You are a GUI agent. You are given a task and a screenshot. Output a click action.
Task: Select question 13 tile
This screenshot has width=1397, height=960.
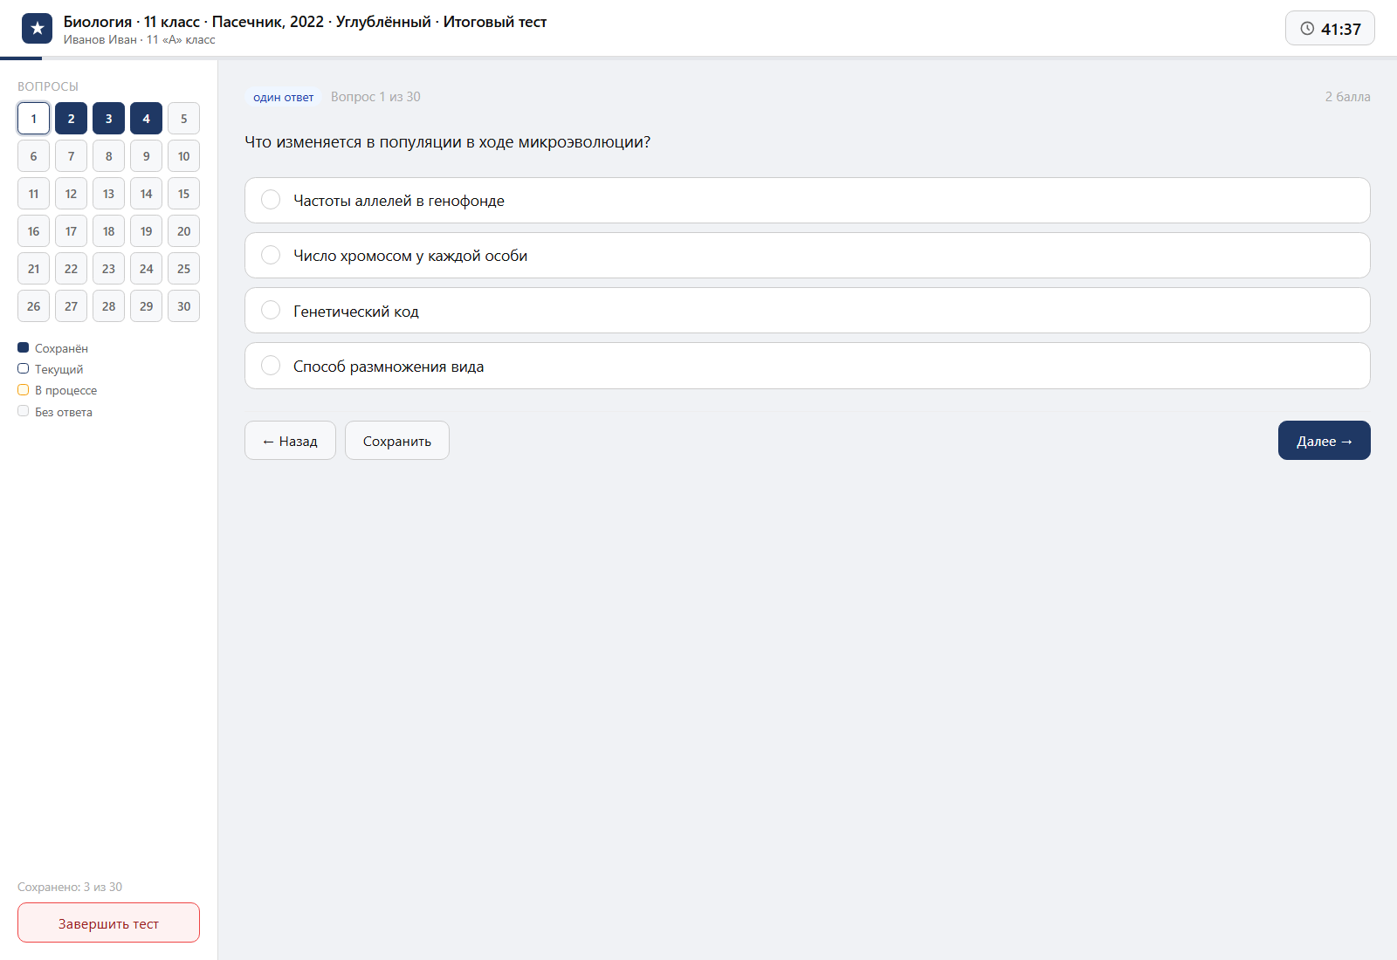coord(108,194)
